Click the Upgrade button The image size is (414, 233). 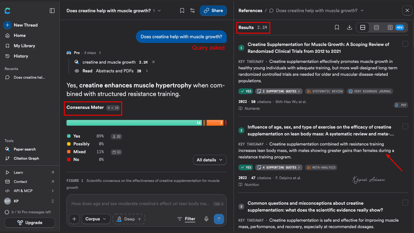[30, 223]
